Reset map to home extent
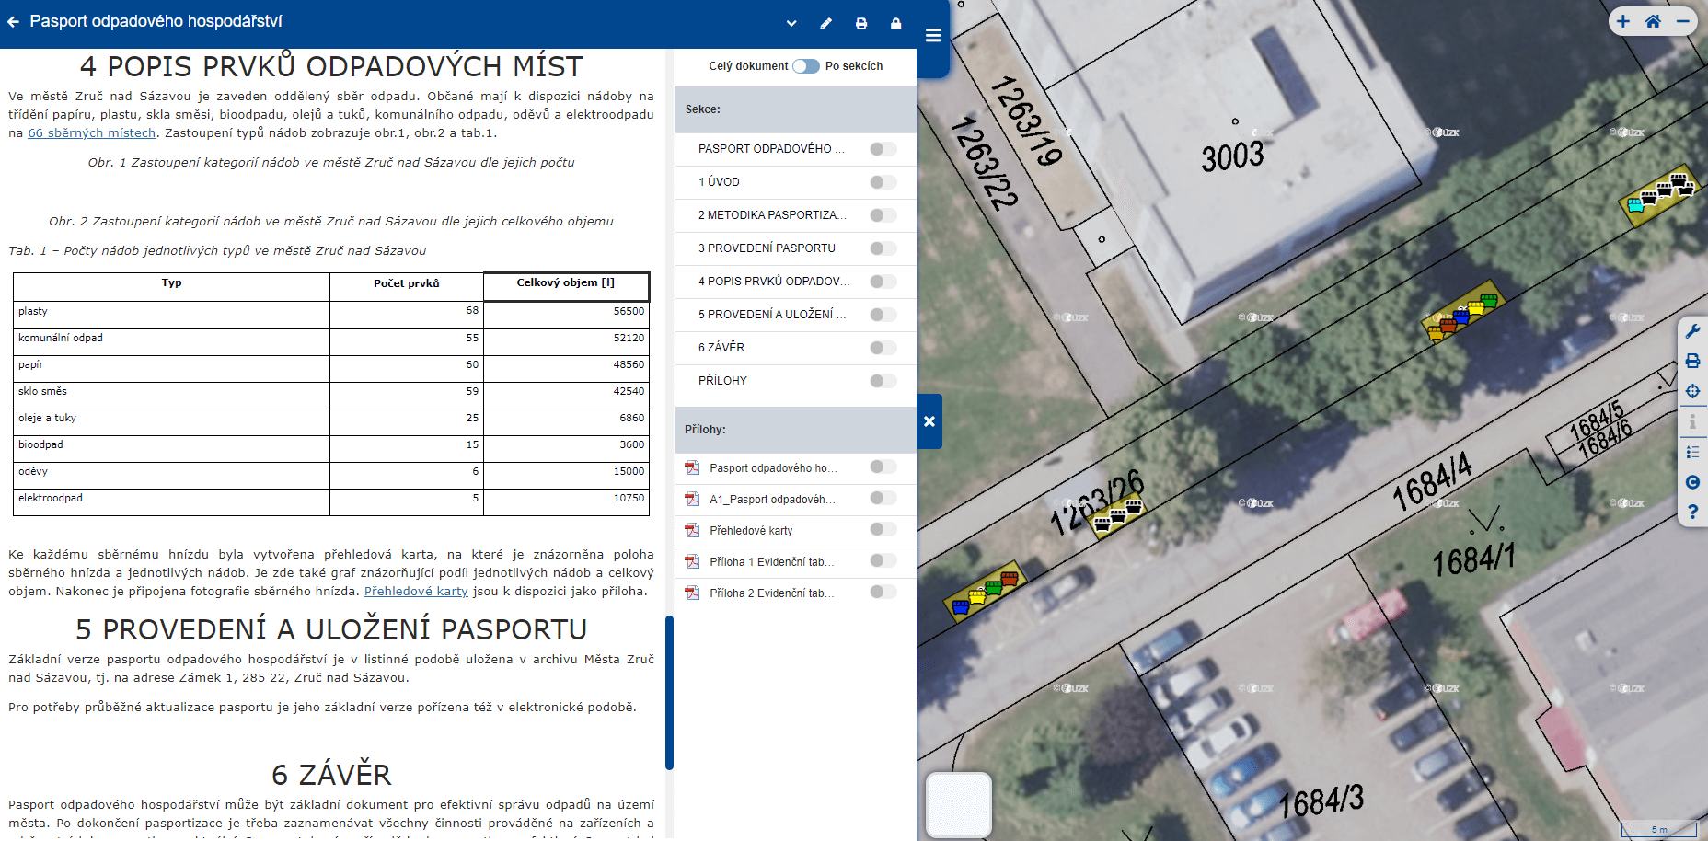Screen dimensions: 1708x841 (1653, 21)
